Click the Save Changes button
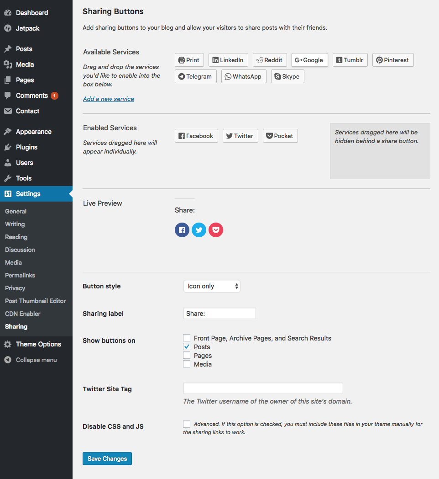Screen dimensions: 439x479 point(107,458)
